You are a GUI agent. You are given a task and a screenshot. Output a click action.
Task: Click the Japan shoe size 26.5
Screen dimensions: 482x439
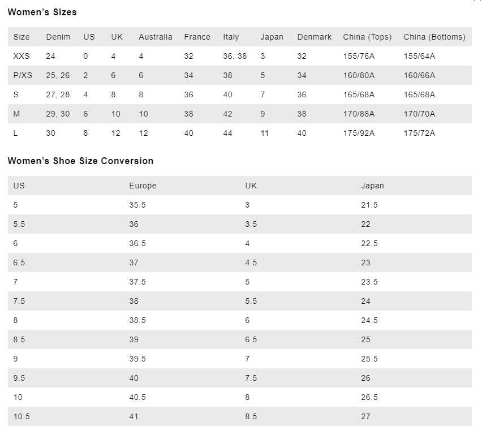tap(369, 397)
